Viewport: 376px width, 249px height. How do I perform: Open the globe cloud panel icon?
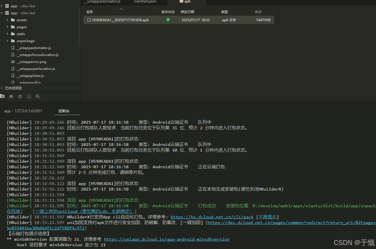[38, 96]
